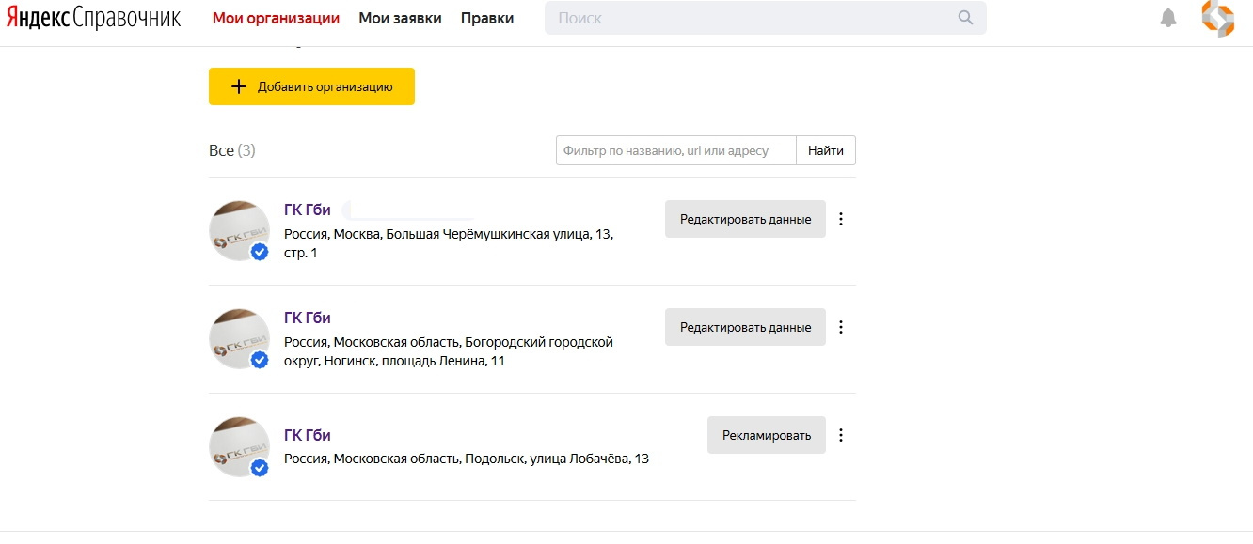Click the search magnifier icon
The height and width of the screenshot is (544, 1253).
pyautogui.click(x=965, y=18)
